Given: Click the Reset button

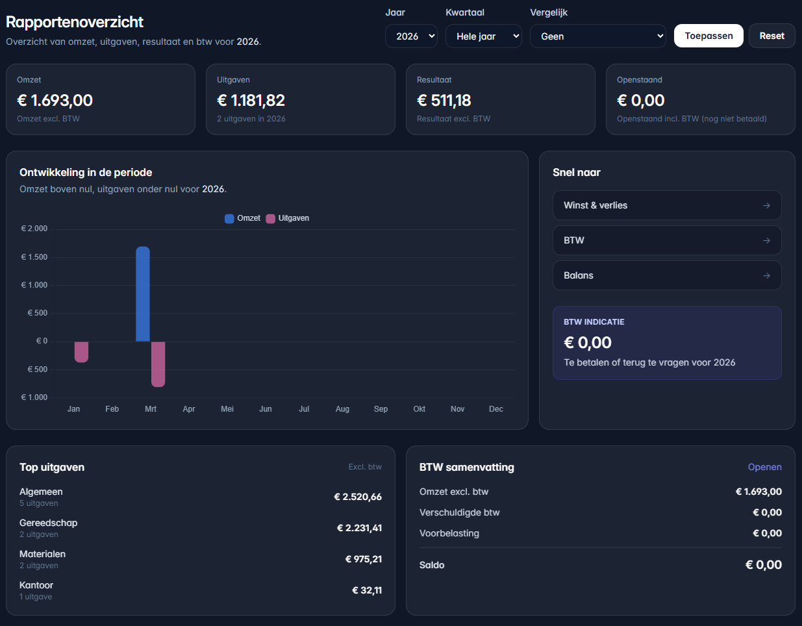Looking at the screenshot, I should pyautogui.click(x=772, y=36).
